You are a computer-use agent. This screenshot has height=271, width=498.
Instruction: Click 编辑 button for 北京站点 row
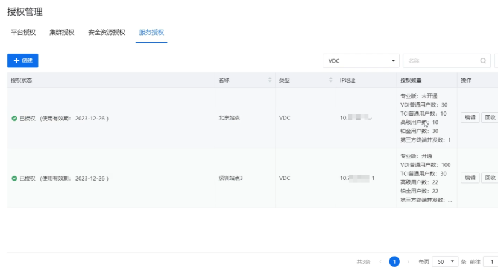tap(470, 118)
